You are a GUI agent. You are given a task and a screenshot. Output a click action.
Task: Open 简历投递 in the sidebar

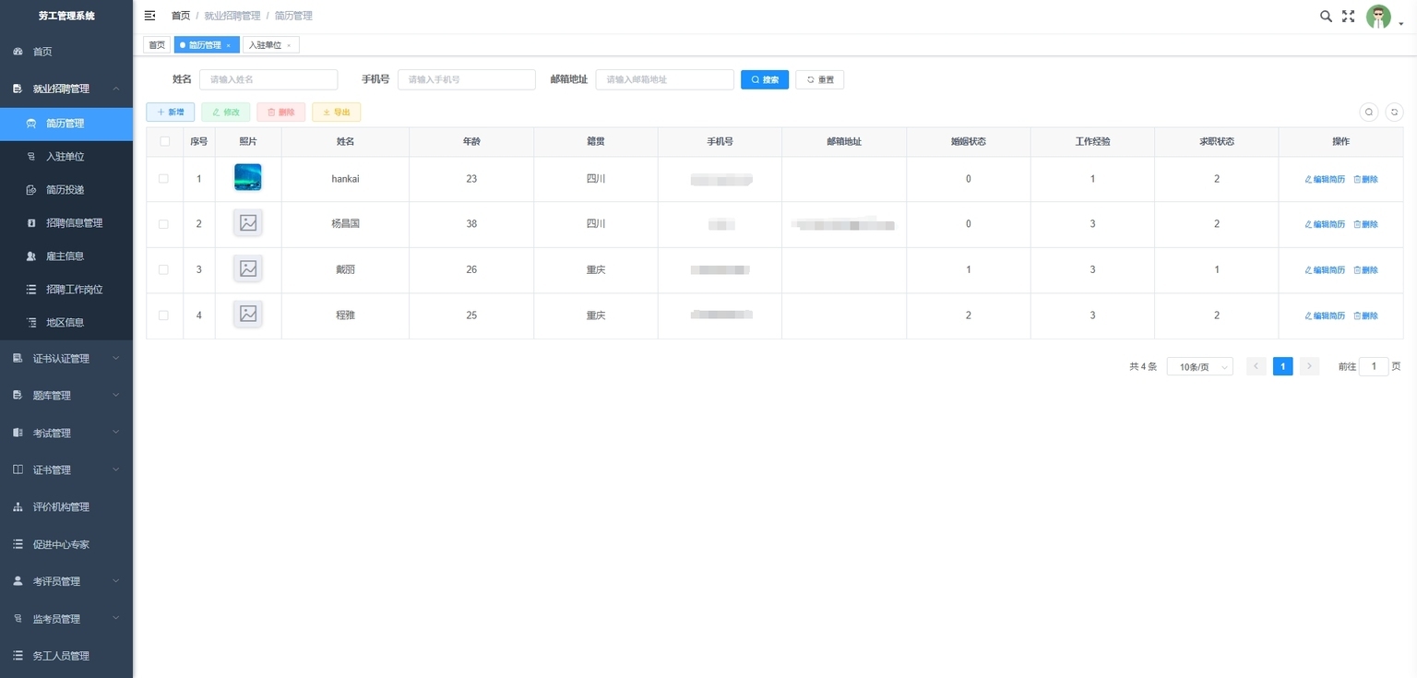point(66,190)
